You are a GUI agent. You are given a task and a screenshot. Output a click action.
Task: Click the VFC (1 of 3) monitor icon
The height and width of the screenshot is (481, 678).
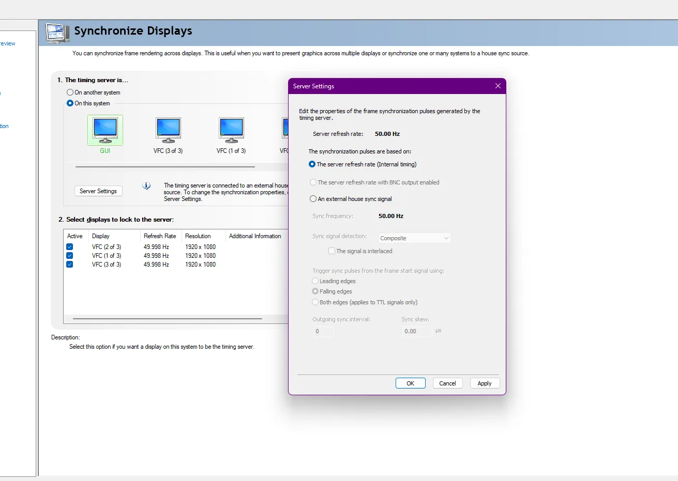[x=231, y=130]
